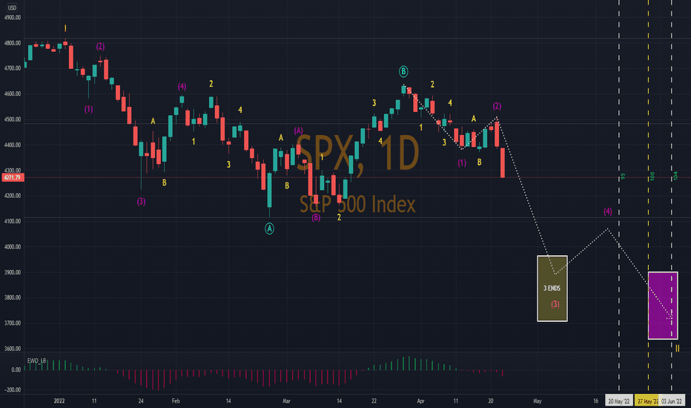Select the olive '3 ENDS' target box
Viewport: 691px width, 408px height.
[552, 289]
